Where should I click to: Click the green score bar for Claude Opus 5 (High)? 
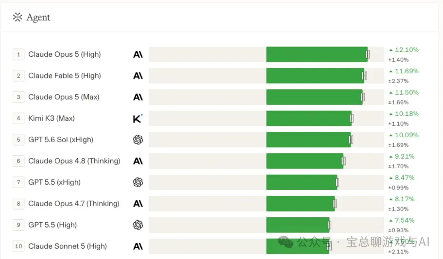pyautogui.click(x=317, y=54)
